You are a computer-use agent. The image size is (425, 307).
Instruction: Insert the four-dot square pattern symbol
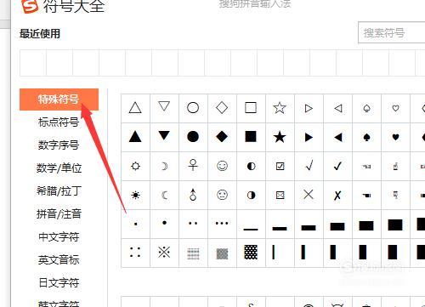pos(135,252)
